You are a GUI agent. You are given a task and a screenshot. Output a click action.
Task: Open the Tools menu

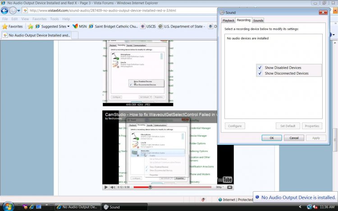[x=55, y=19]
